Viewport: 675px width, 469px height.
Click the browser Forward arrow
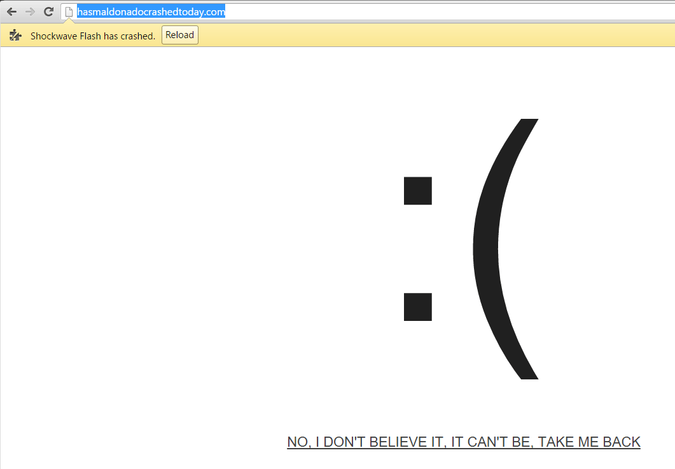(30, 11)
